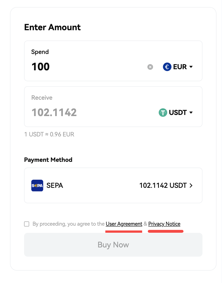Open the Privacy Notice link
This screenshot has height=283, width=222.
(x=164, y=224)
